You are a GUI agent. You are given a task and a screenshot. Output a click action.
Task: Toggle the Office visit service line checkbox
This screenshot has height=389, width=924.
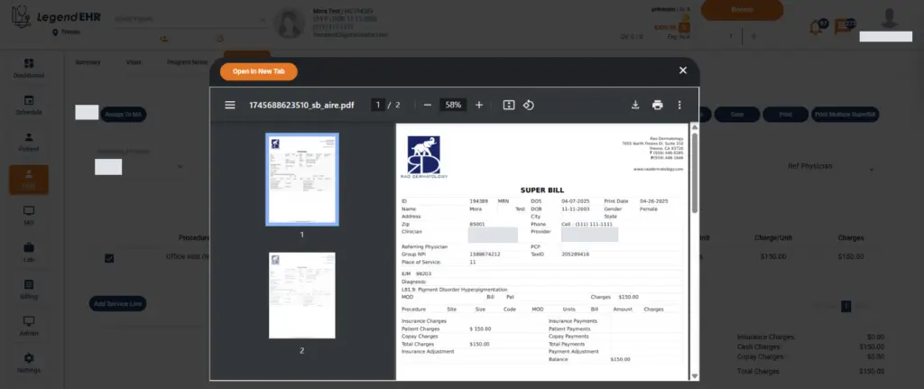coord(109,257)
